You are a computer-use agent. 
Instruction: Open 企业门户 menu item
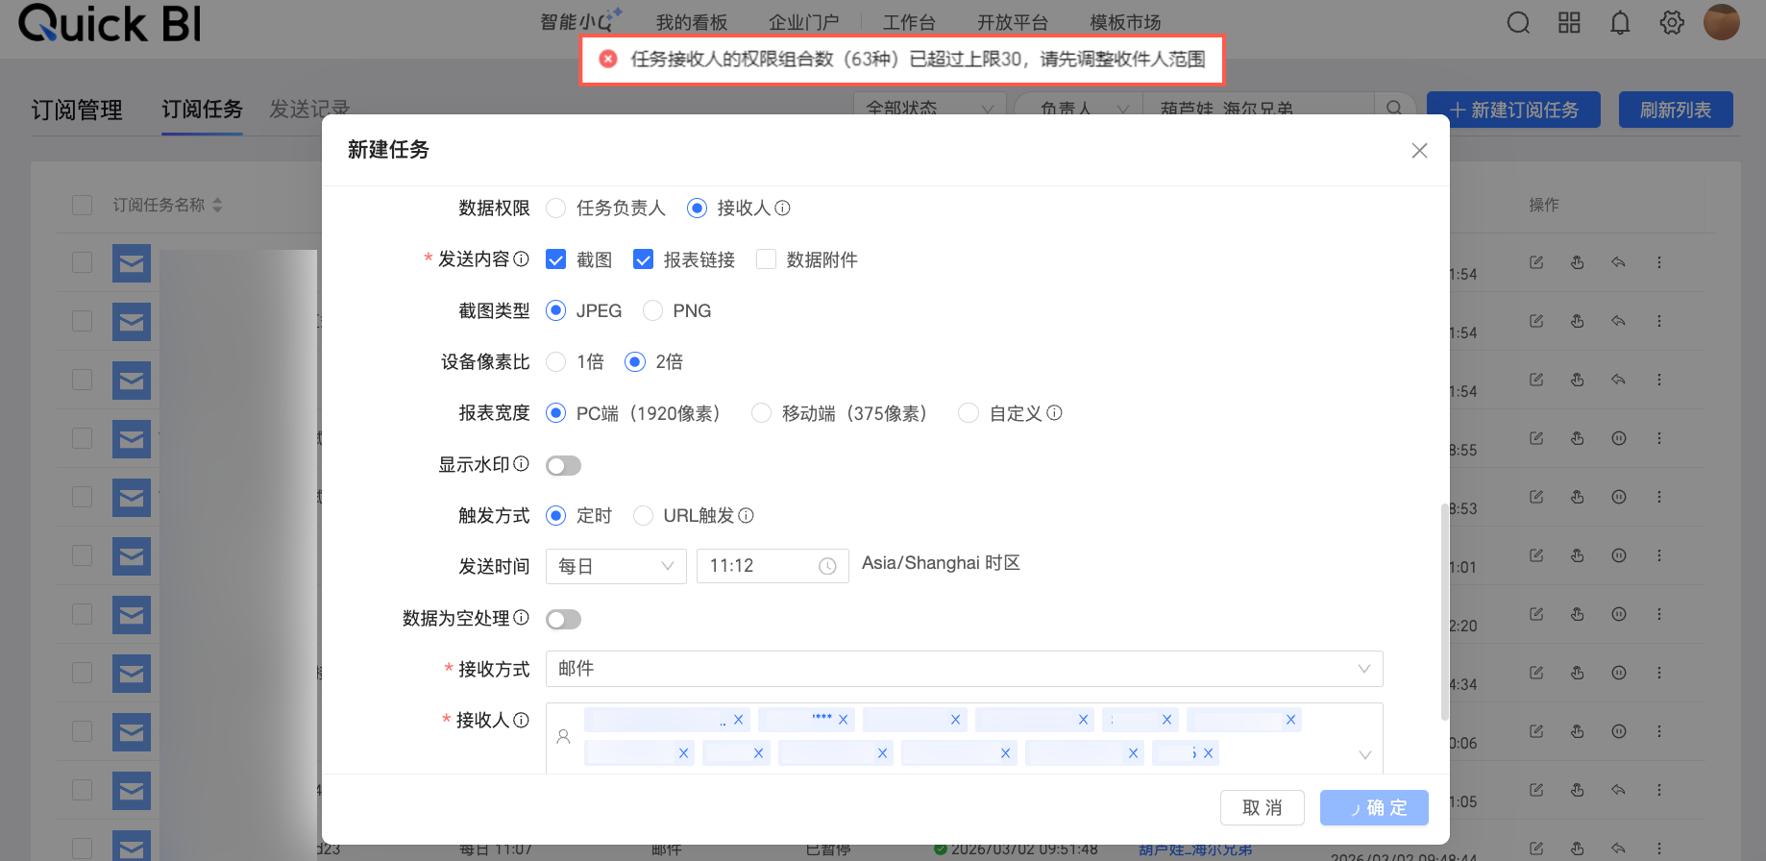[803, 22]
